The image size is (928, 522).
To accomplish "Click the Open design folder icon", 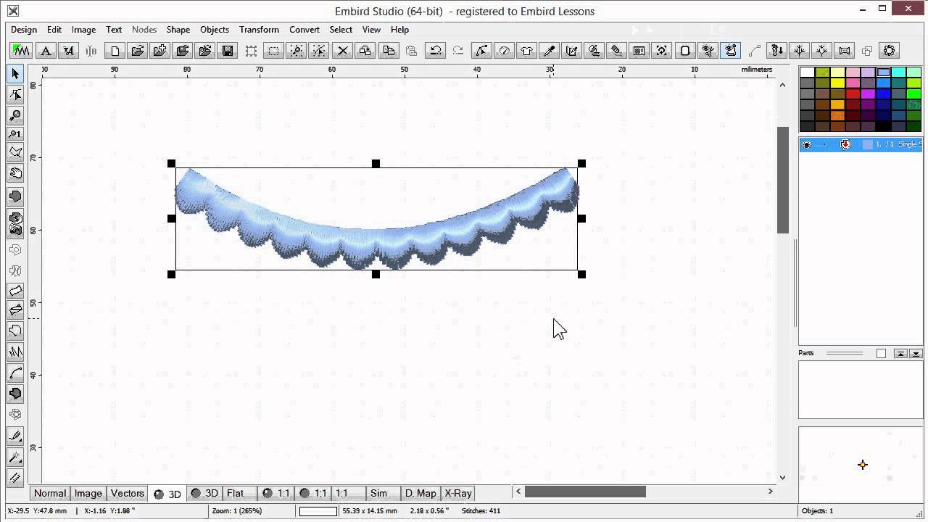I will (x=137, y=51).
